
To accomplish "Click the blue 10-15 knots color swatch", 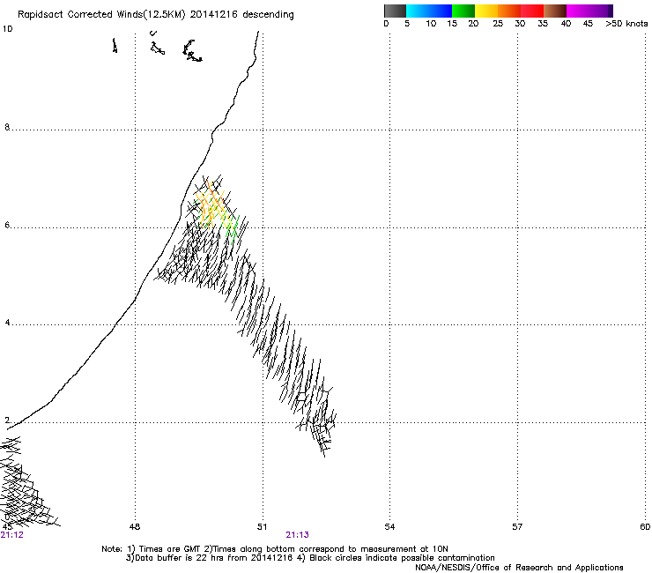I will coord(441,11).
